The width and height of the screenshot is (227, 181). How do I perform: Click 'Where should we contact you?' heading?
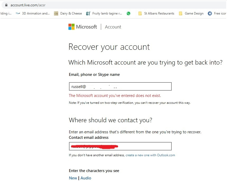tap(110, 120)
